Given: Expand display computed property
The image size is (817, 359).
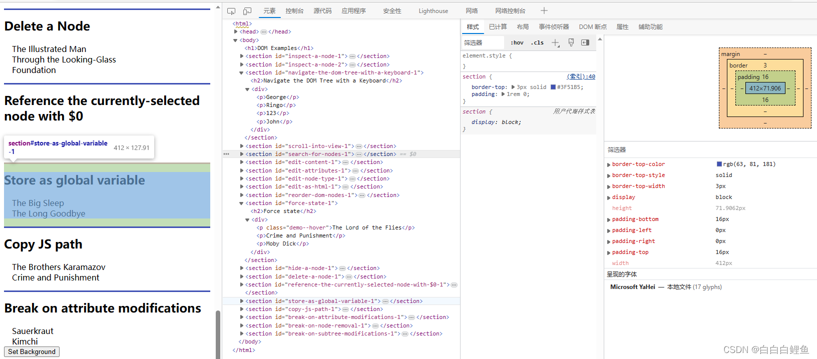Looking at the screenshot, I should (x=609, y=197).
